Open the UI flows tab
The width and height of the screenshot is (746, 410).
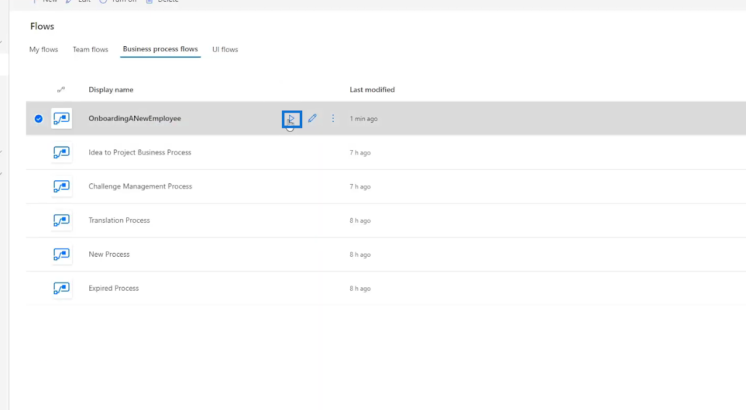pos(225,49)
